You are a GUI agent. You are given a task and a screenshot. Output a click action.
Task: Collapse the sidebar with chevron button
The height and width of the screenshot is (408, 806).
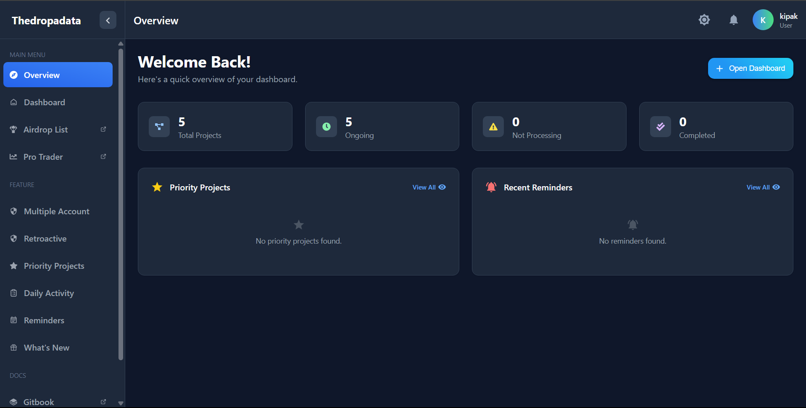tap(108, 20)
